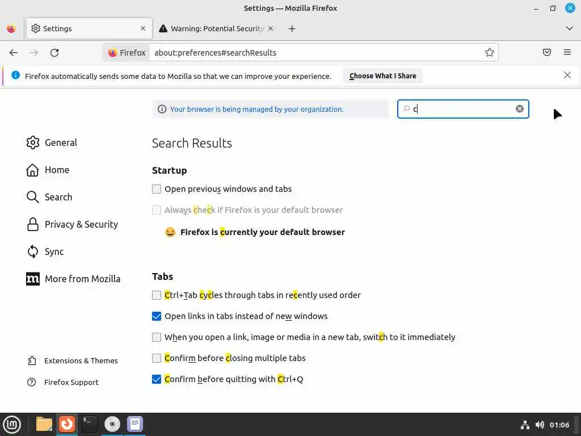Screen dimensions: 581x436
Task: Open Privacy & Security settings
Action: pos(72,224)
